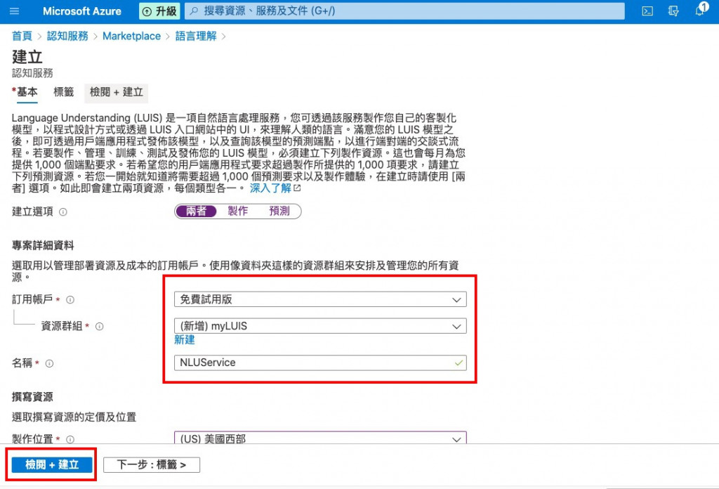Show info for 建立選項
This screenshot has height=489, width=719.
(x=63, y=212)
